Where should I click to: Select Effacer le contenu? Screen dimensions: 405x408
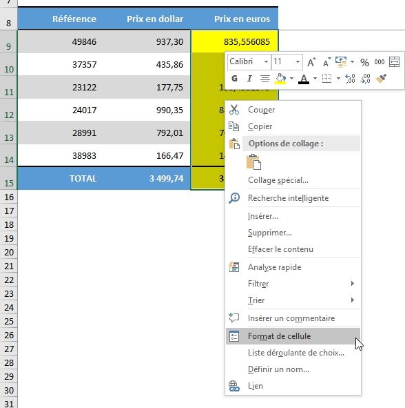[x=293, y=249]
